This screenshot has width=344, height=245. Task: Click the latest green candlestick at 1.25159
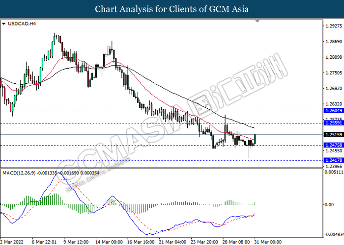[x=255, y=139]
